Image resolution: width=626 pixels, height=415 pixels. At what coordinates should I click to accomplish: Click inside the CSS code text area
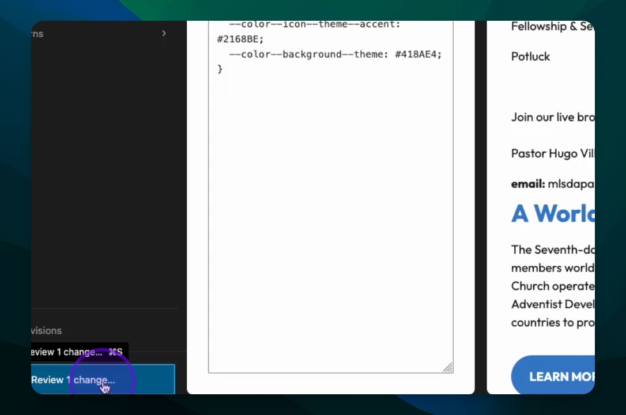330,197
